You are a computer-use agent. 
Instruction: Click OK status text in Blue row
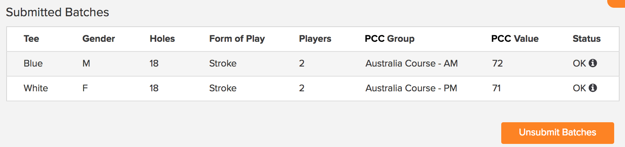tap(579, 63)
